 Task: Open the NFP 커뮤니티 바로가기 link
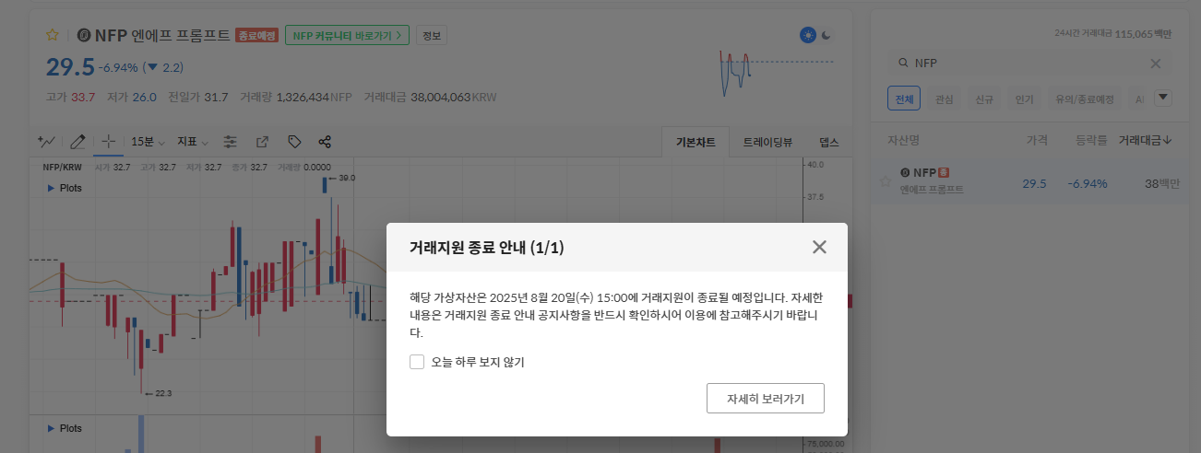[x=348, y=36]
